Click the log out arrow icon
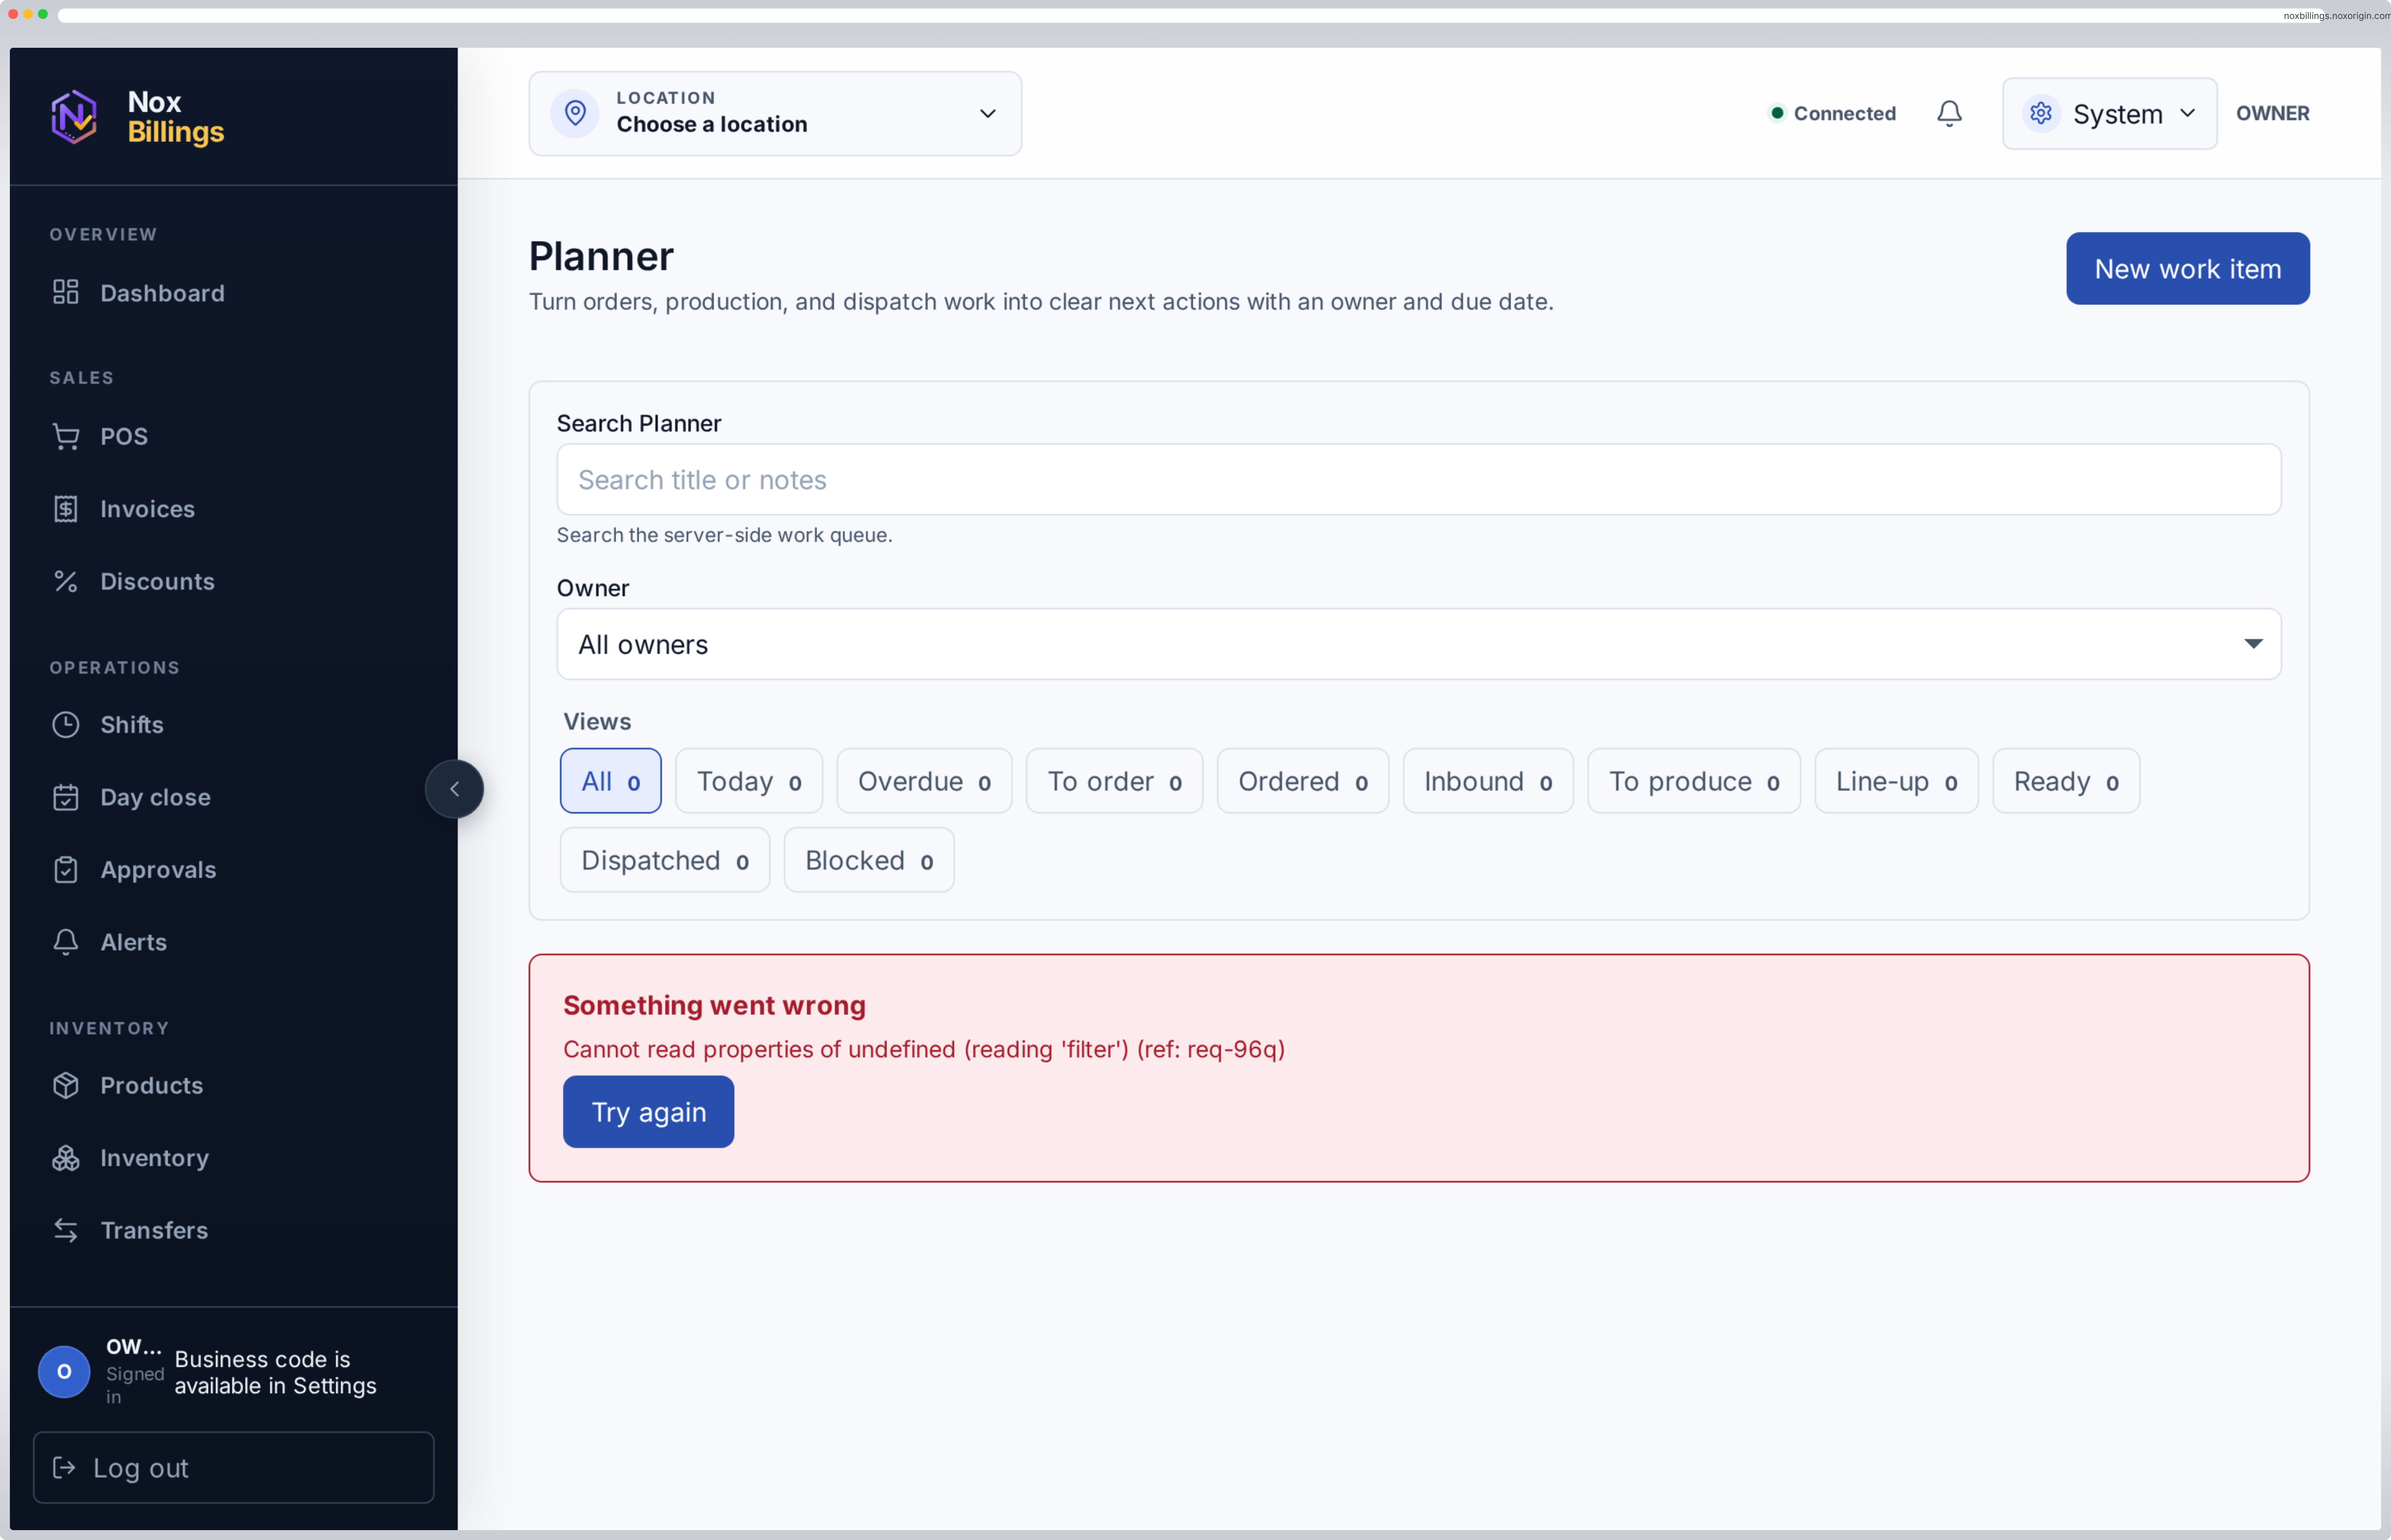Viewport: 2391px width, 1540px height. click(x=64, y=1467)
